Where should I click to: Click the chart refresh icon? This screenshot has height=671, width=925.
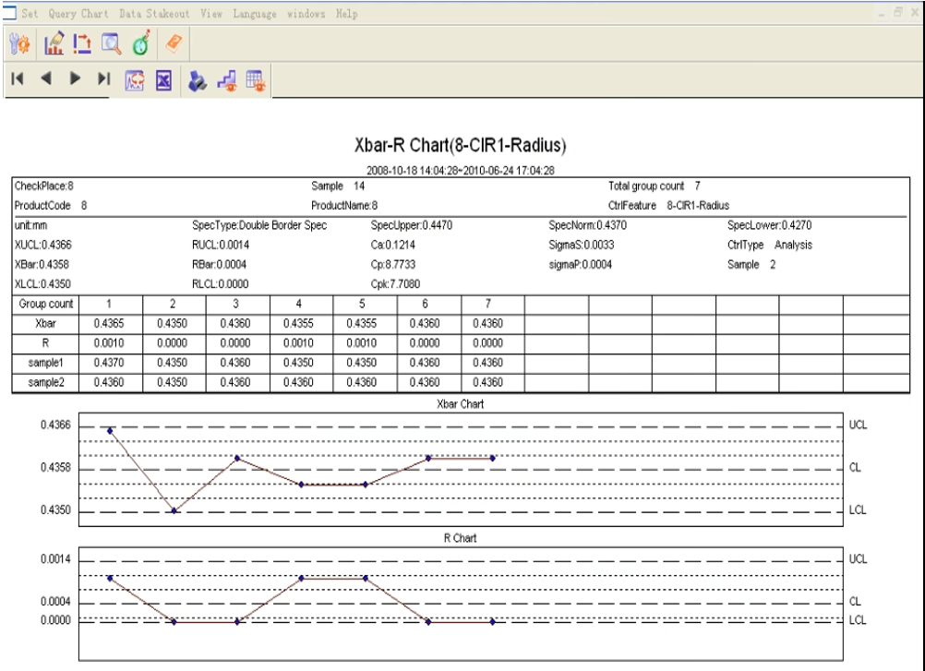tap(135, 81)
